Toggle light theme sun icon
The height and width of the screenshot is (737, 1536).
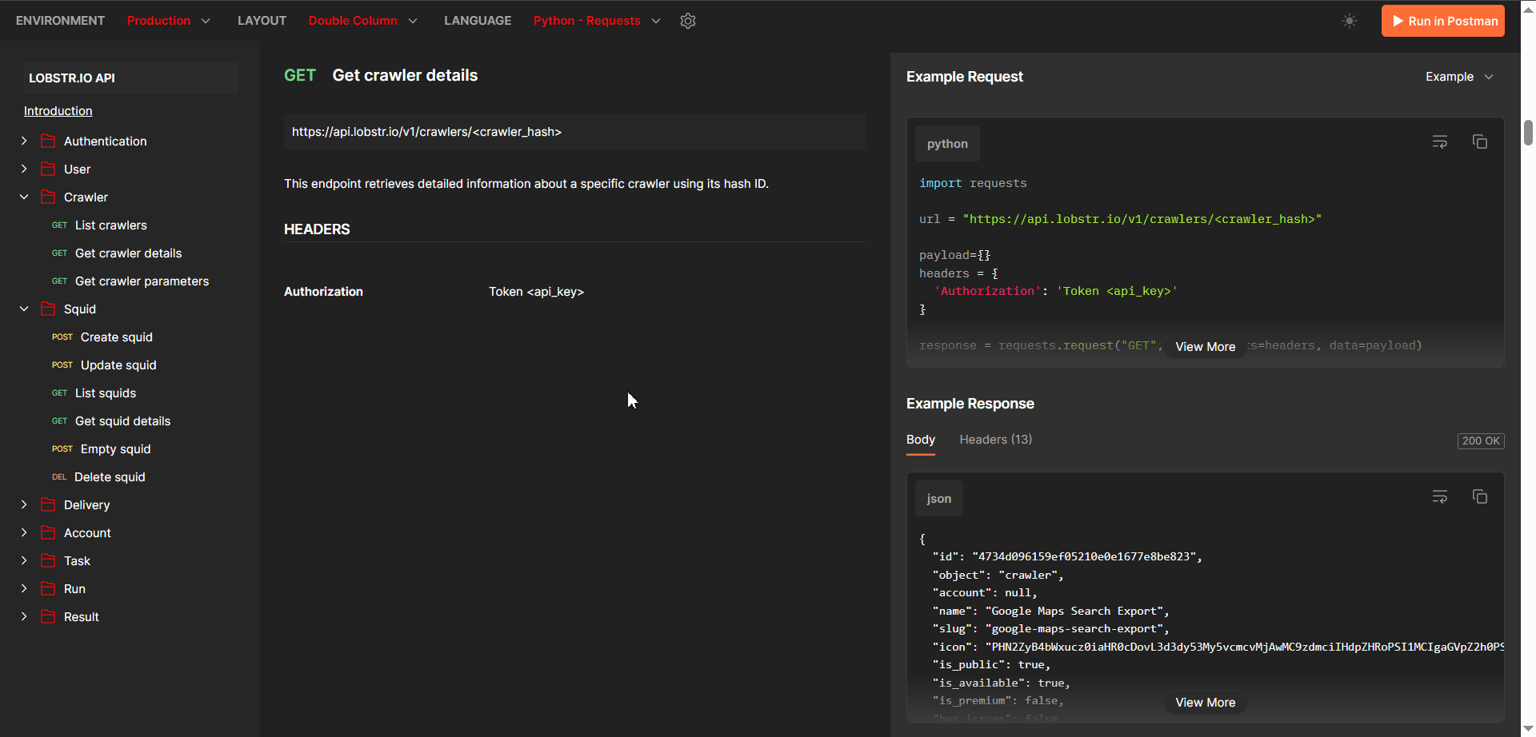pyautogui.click(x=1350, y=21)
